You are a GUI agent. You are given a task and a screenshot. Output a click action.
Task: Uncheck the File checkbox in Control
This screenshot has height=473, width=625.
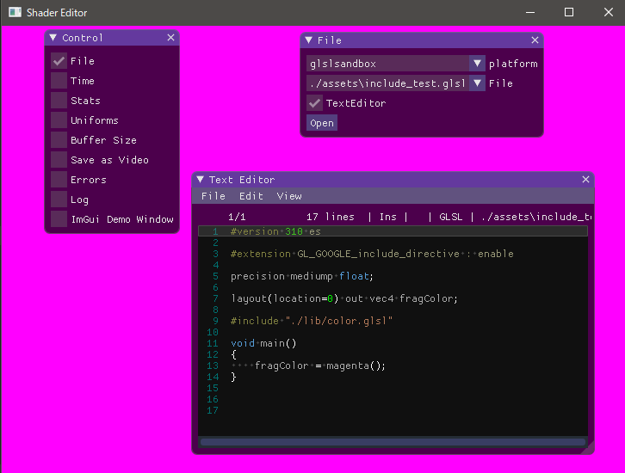pos(59,61)
